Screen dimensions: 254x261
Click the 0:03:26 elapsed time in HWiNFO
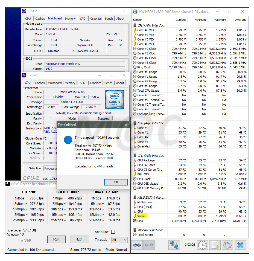(x=190, y=245)
